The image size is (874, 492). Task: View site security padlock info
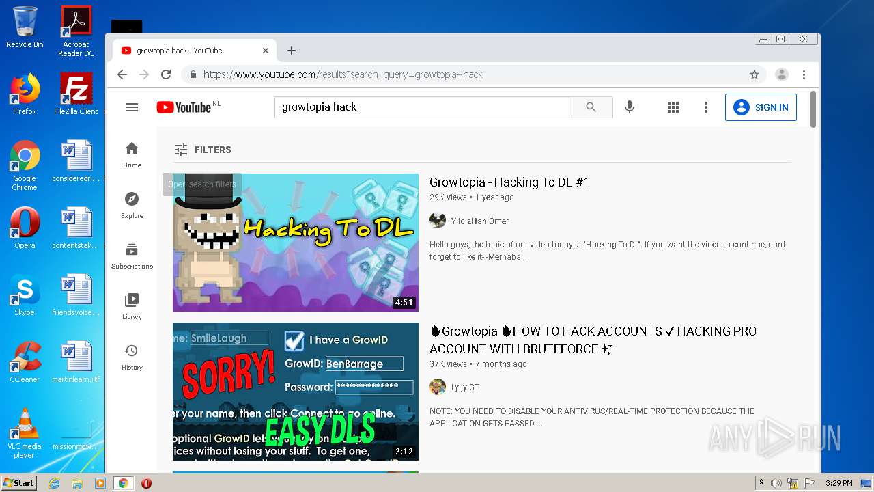point(193,74)
